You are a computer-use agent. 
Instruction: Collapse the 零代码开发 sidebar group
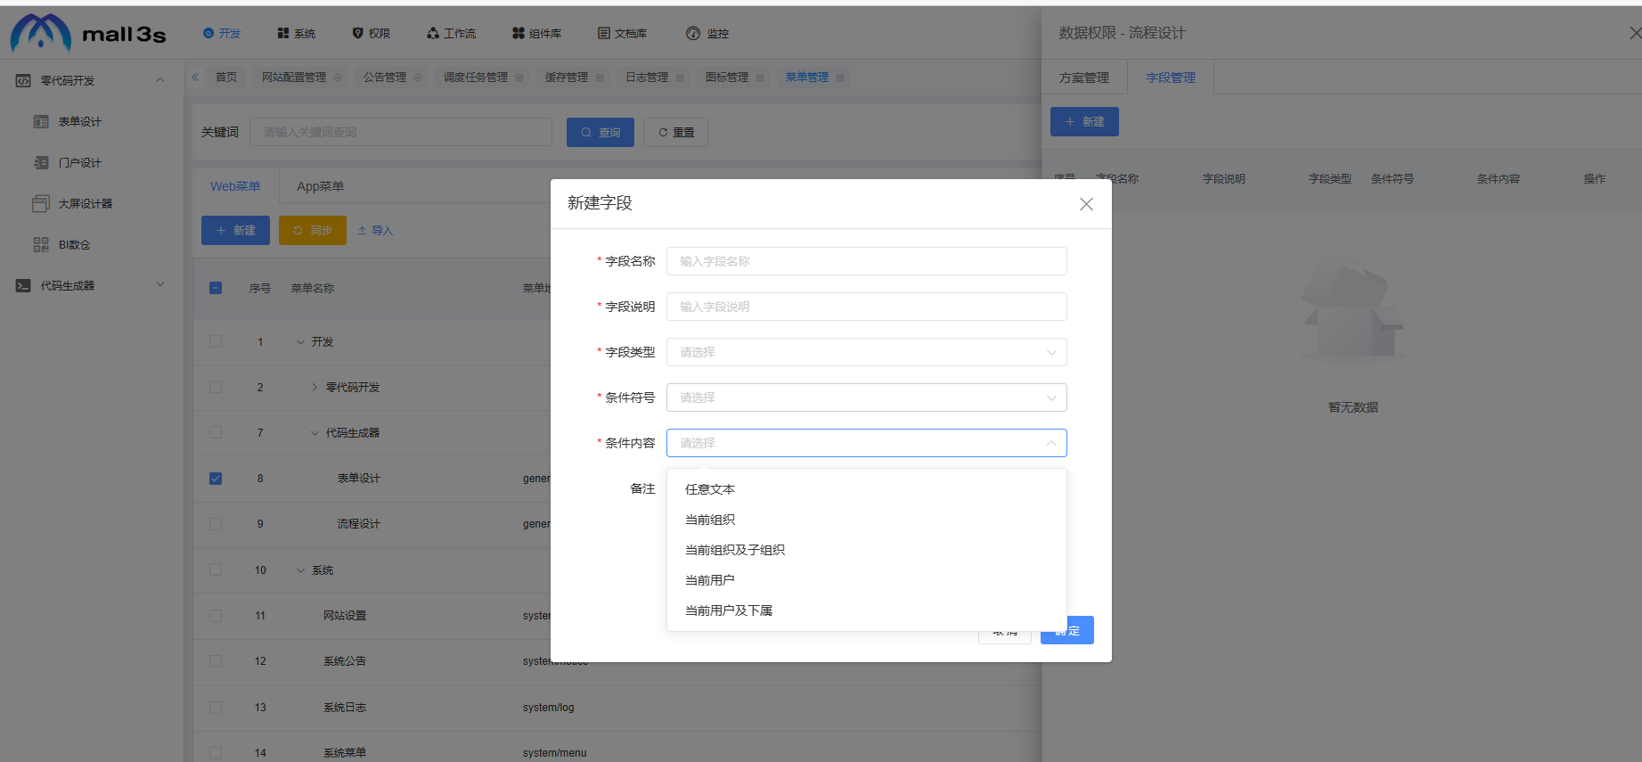tap(160, 79)
